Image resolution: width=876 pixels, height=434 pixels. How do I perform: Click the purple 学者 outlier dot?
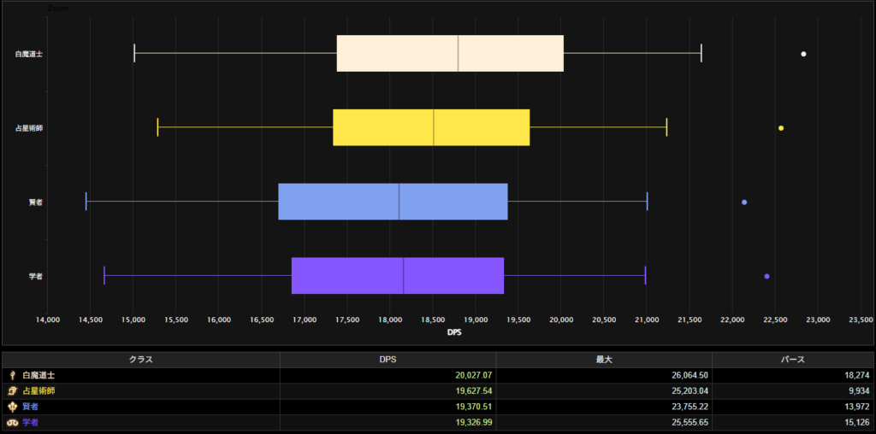pos(766,276)
